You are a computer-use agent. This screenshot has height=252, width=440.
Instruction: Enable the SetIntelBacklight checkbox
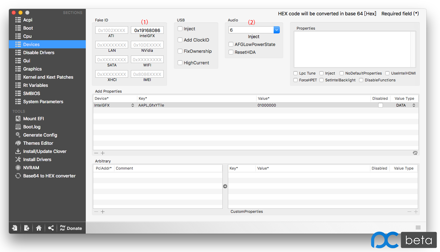tap(321, 80)
